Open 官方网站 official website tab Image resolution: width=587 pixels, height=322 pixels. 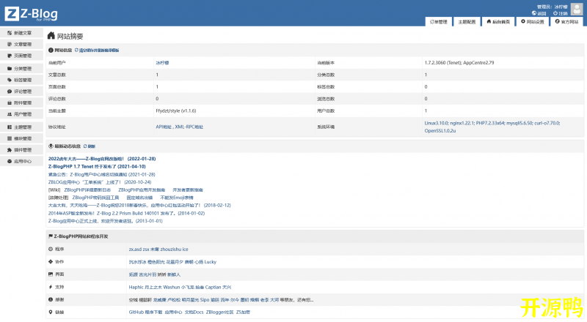(x=566, y=22)
